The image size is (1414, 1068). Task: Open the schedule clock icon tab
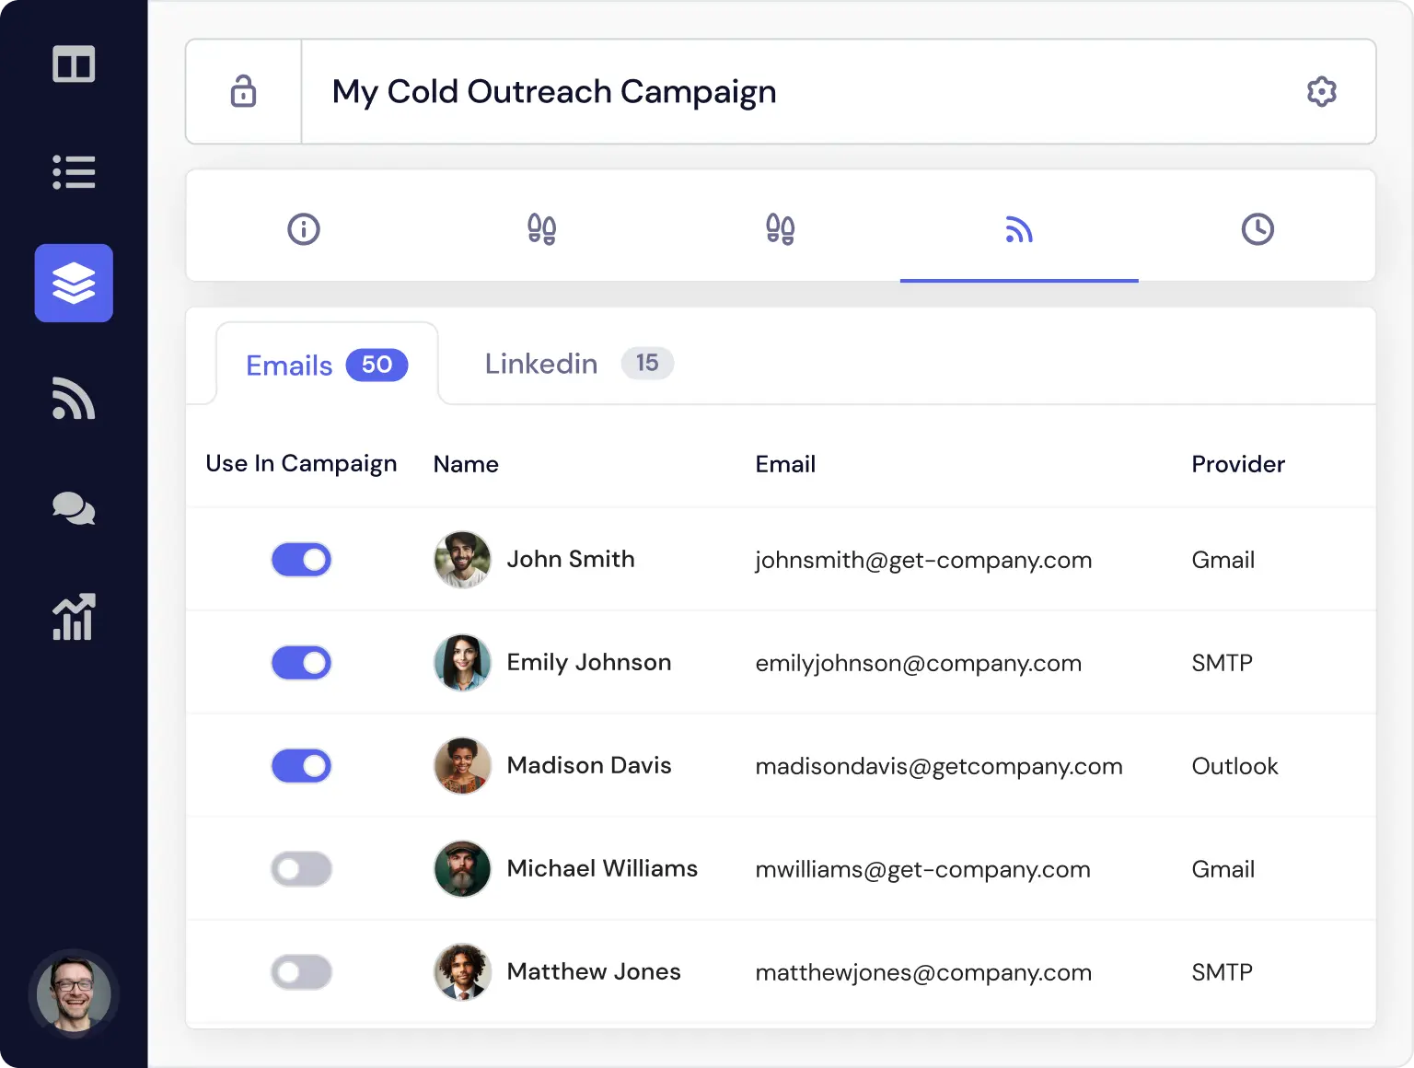tap(1258, 228)
